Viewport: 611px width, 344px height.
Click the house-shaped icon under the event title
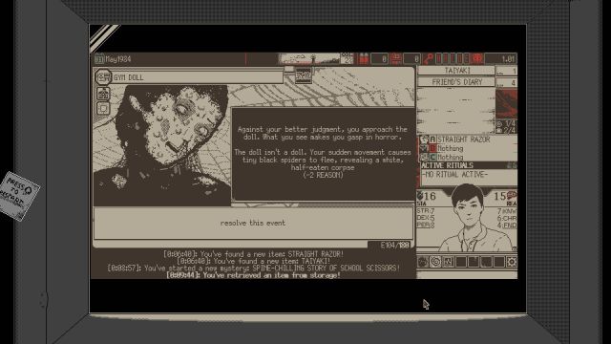[x=103, y=94]
